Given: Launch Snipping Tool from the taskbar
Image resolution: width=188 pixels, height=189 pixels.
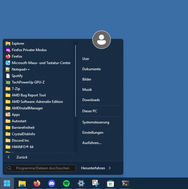Looking at the screenshot, I should tap(96, 183).
